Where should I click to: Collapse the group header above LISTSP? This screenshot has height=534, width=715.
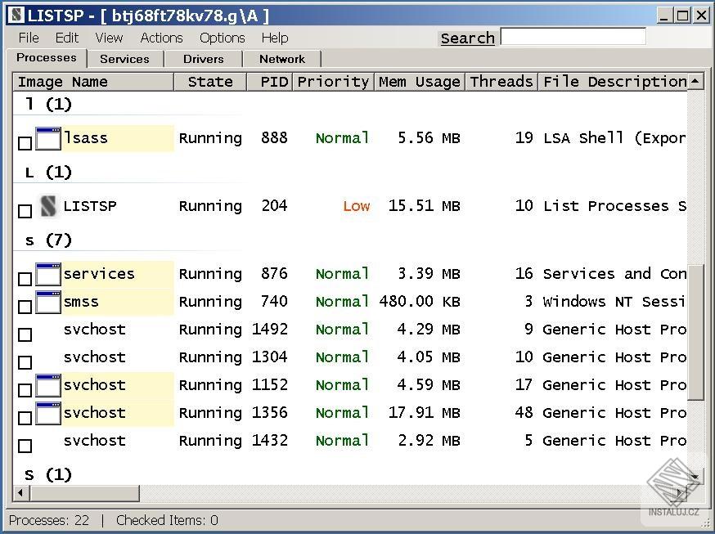tap(48, 173)
